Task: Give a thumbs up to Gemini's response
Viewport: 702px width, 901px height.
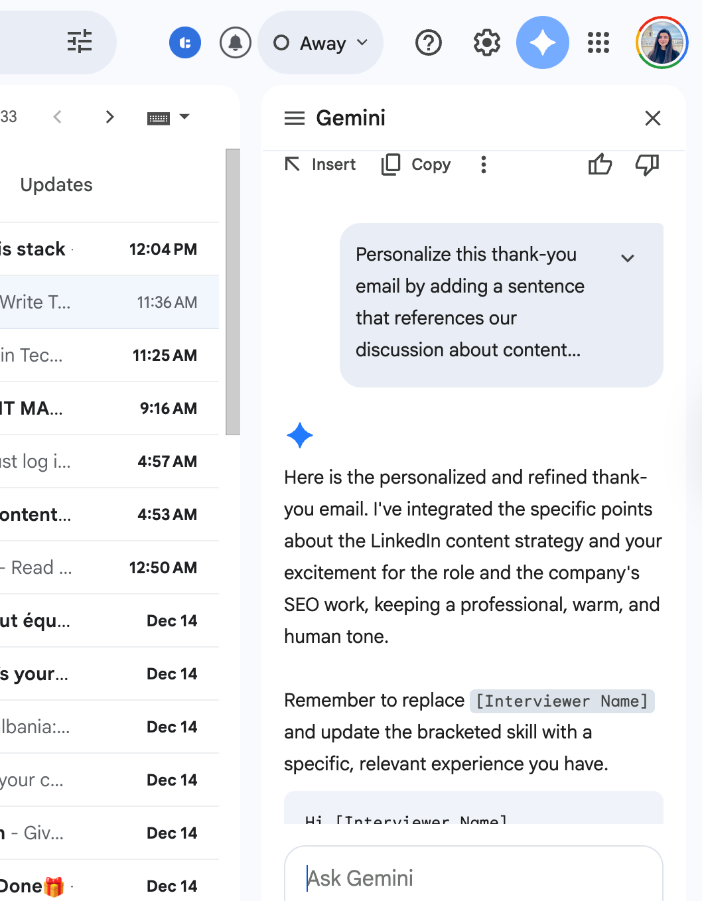Action: [599, 165]
